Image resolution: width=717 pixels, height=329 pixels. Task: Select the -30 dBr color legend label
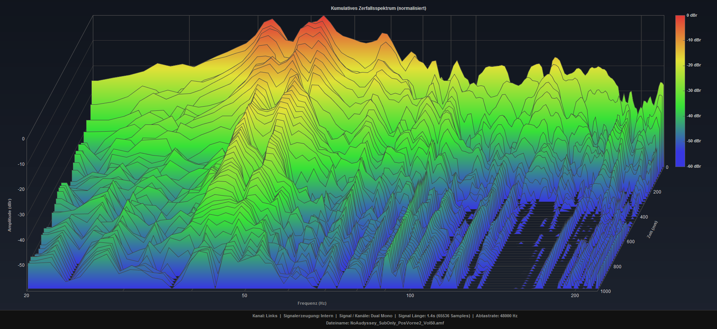pyautogui.click(x=693, y=90)
